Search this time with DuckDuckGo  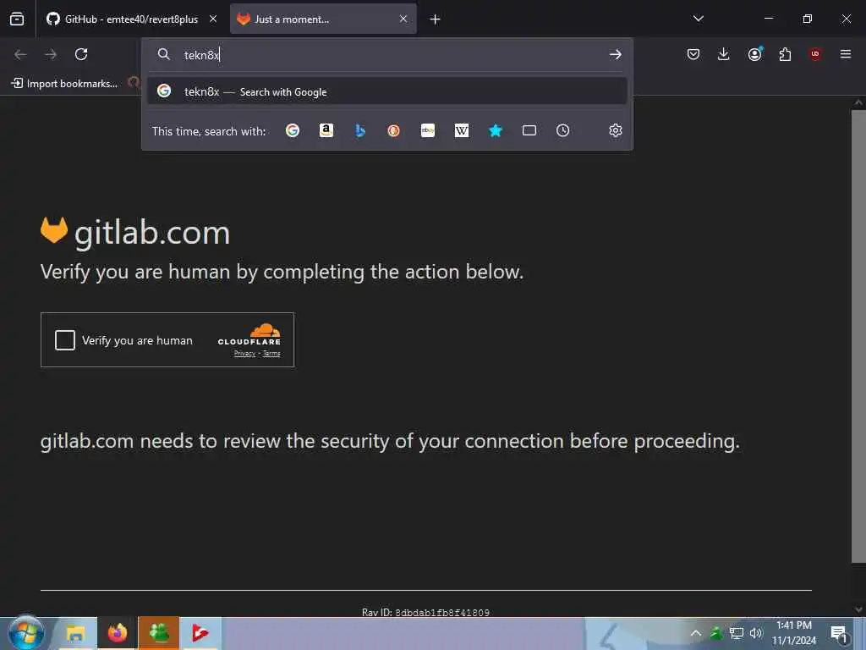click(394, 130)
